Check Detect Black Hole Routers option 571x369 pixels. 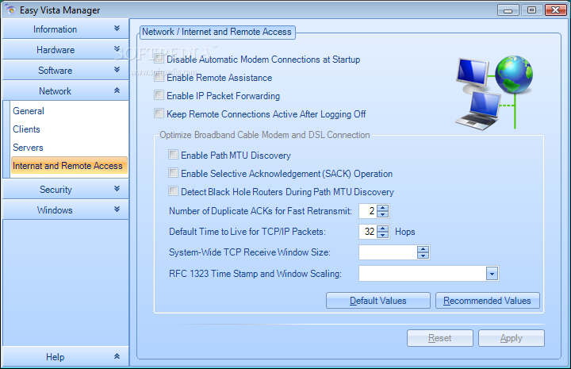pos(173,191)
